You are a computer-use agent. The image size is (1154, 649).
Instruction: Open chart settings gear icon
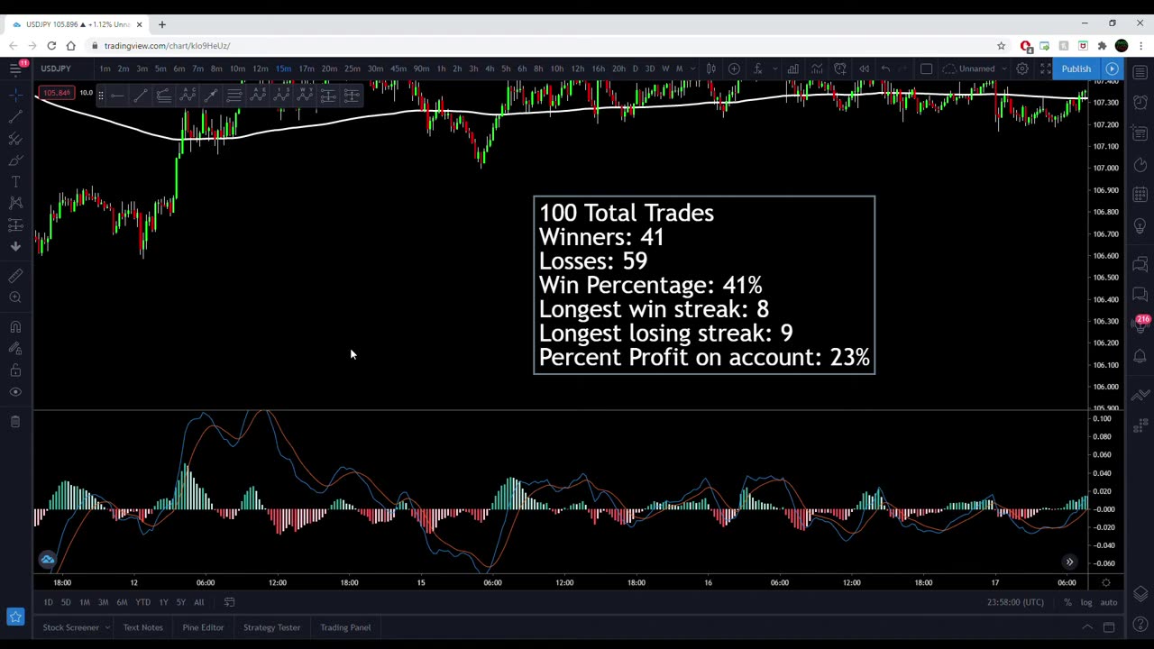coord(1022,69)
